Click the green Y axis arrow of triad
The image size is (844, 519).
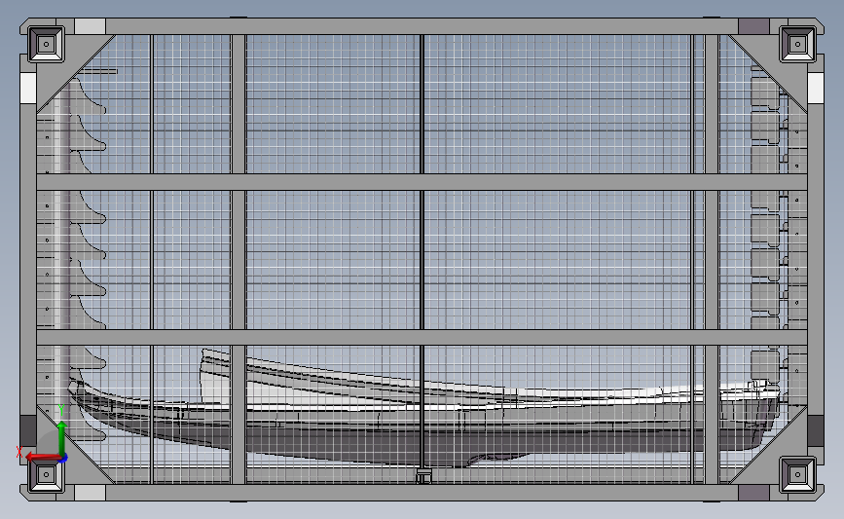62,438
